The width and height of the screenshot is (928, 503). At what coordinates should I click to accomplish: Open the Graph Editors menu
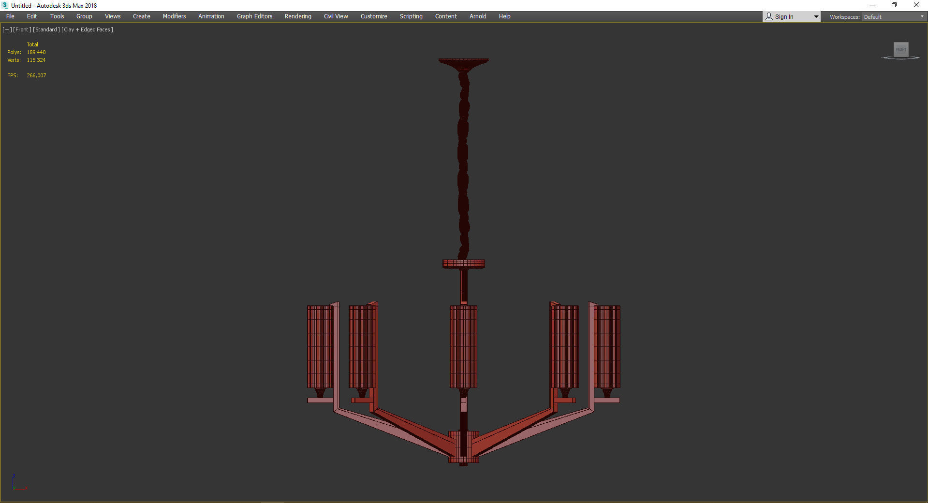(254, 16)
